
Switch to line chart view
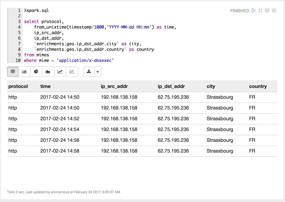60,72
